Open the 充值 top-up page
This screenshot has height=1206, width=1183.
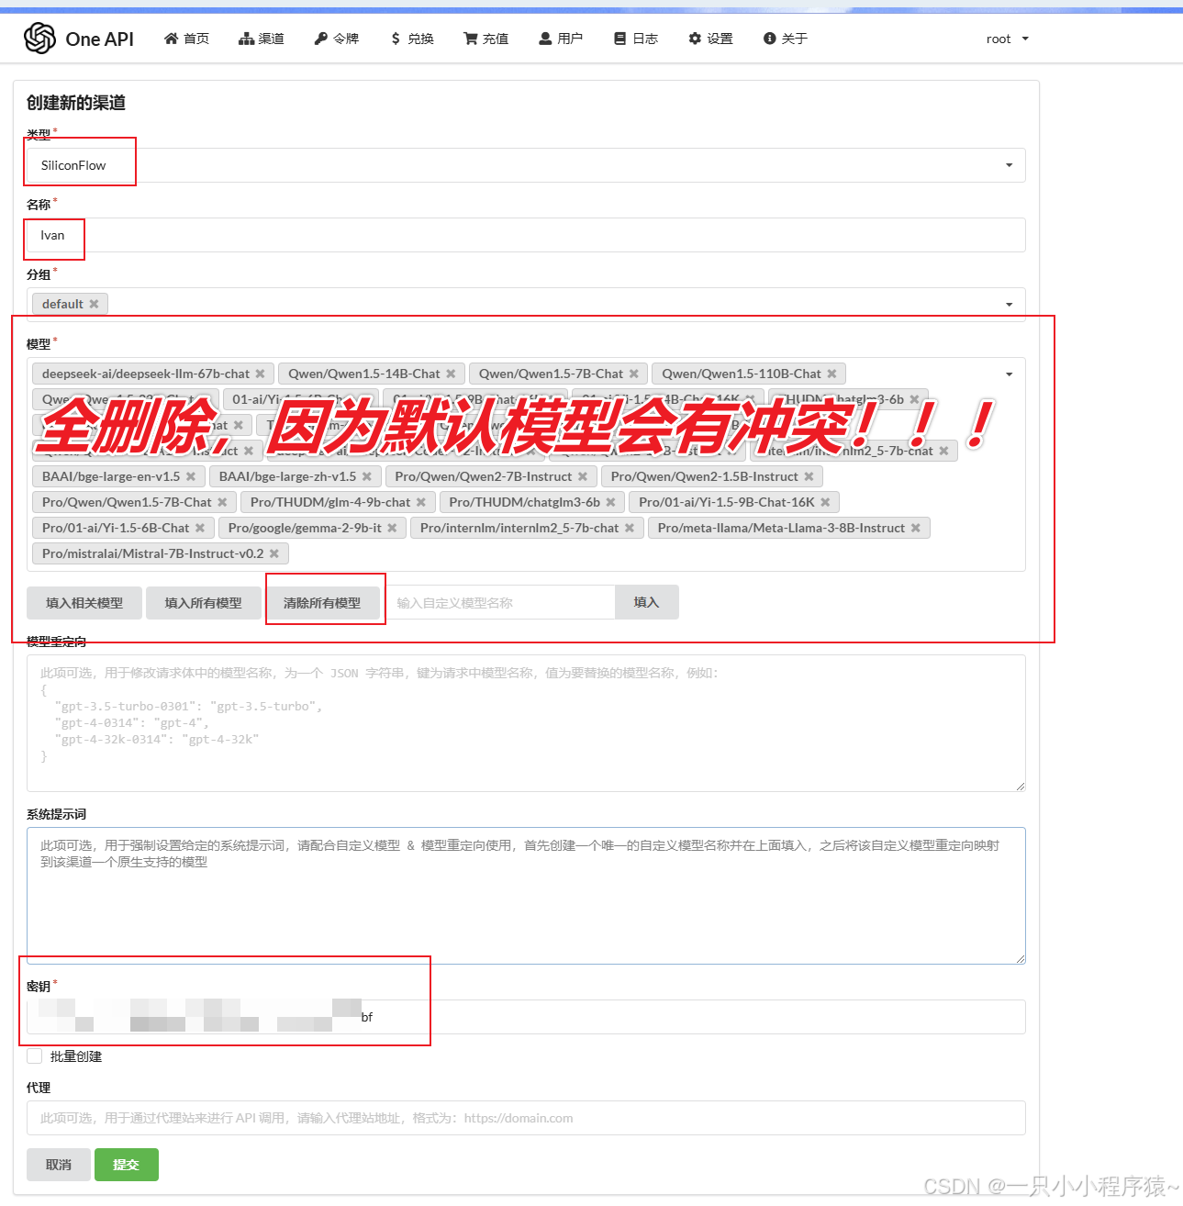click(486, 39)
